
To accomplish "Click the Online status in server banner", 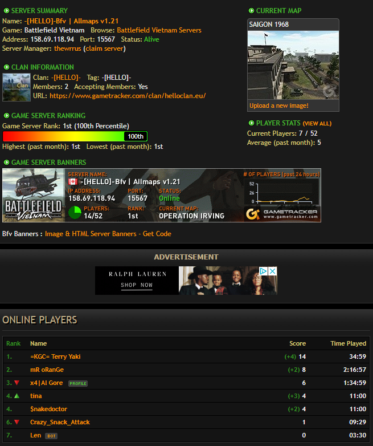I will click(x=169, y=198).
